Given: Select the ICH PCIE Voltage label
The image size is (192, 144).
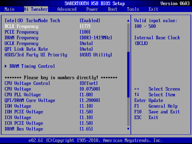Looking at the screenshot, I should point(24,123).
